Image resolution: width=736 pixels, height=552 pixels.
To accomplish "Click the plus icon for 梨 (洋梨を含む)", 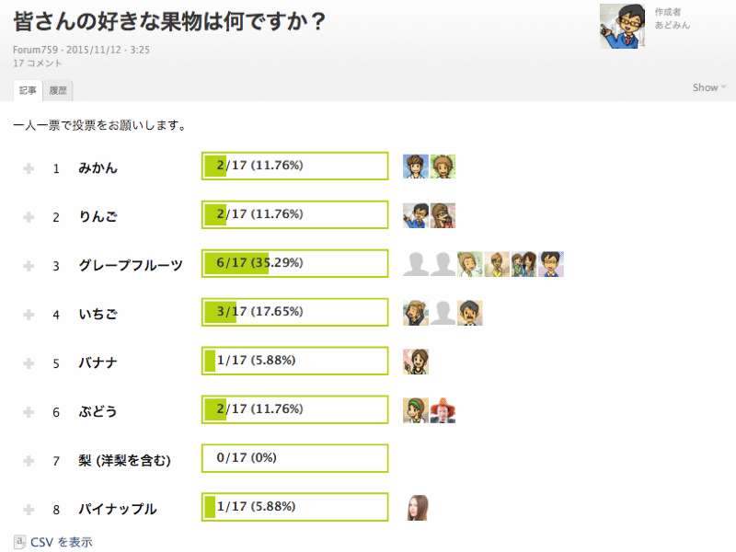I will (29, 461).
